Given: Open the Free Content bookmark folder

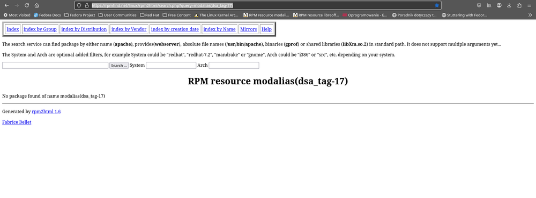Looking at the screenshot, I should pyautogui.click(x=177, y=15).
